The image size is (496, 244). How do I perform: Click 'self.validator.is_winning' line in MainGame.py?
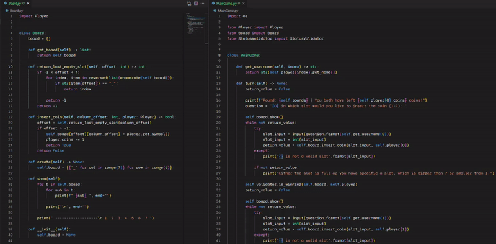tap(301, 185)
